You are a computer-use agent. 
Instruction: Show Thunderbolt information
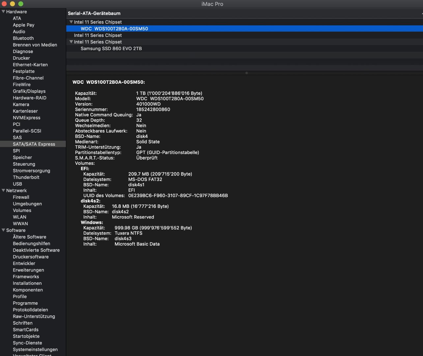(26, 177)
